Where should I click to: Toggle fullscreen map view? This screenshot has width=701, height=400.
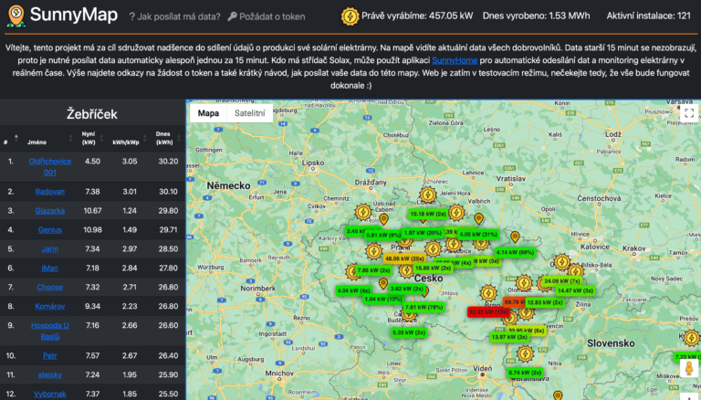(685, 113)
